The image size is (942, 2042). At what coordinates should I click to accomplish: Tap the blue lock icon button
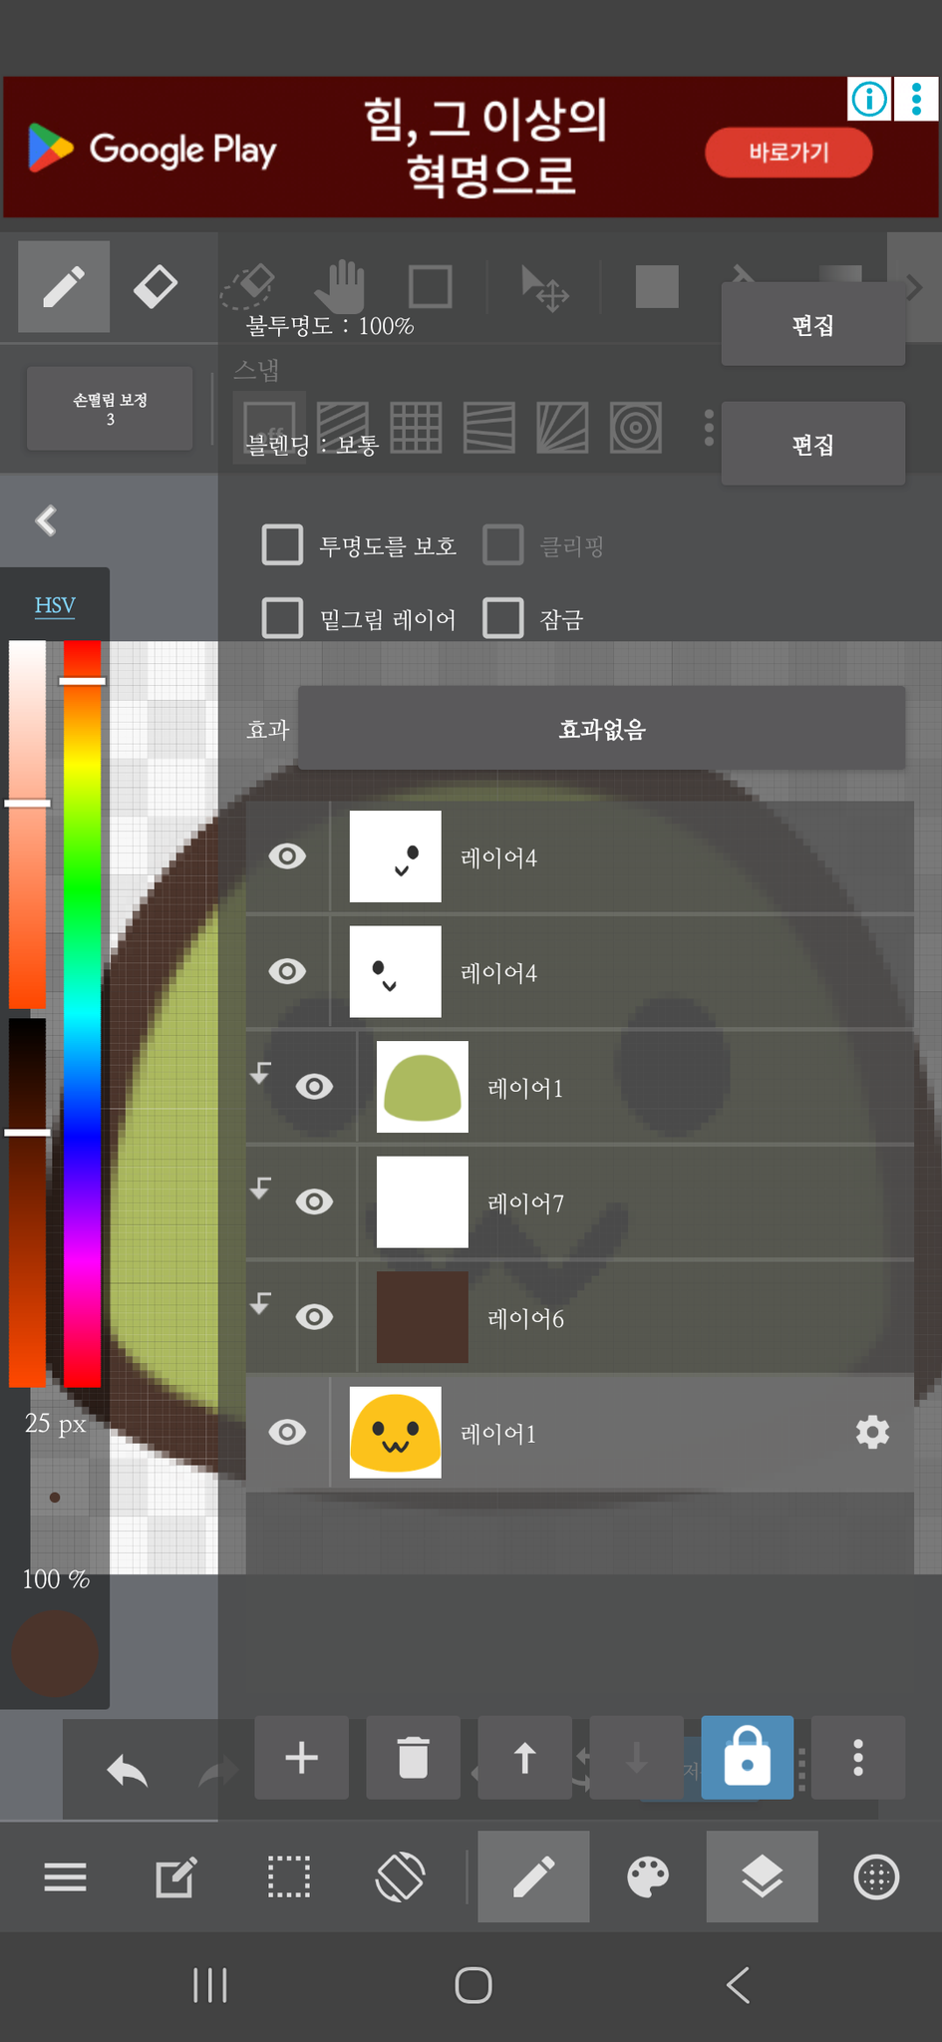tap(747, 1757)
